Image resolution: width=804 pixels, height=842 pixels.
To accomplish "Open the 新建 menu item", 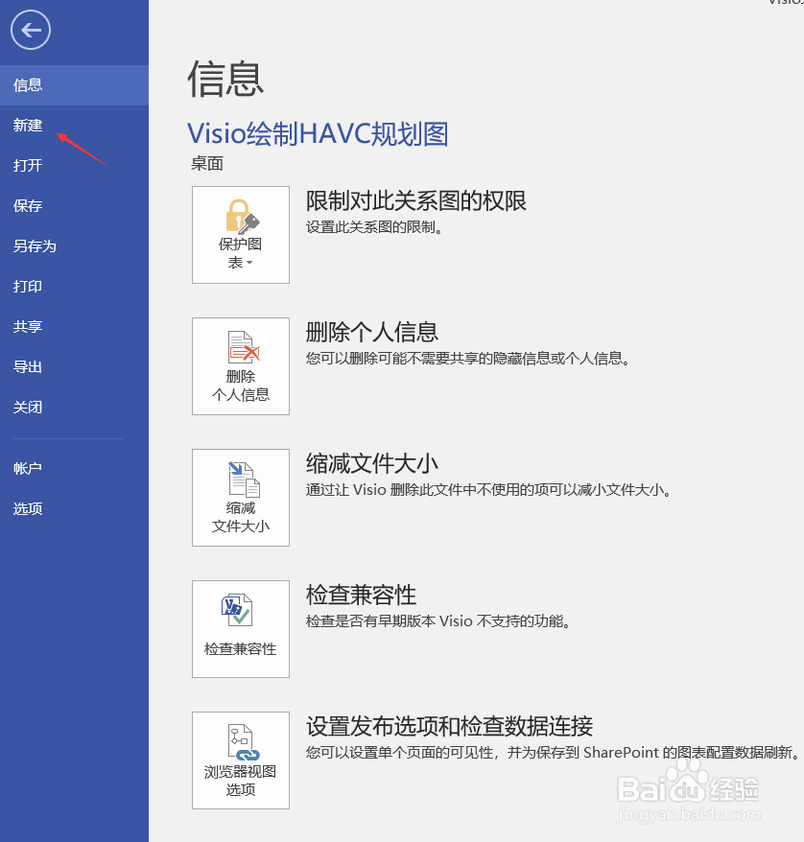I will [74, 125].
